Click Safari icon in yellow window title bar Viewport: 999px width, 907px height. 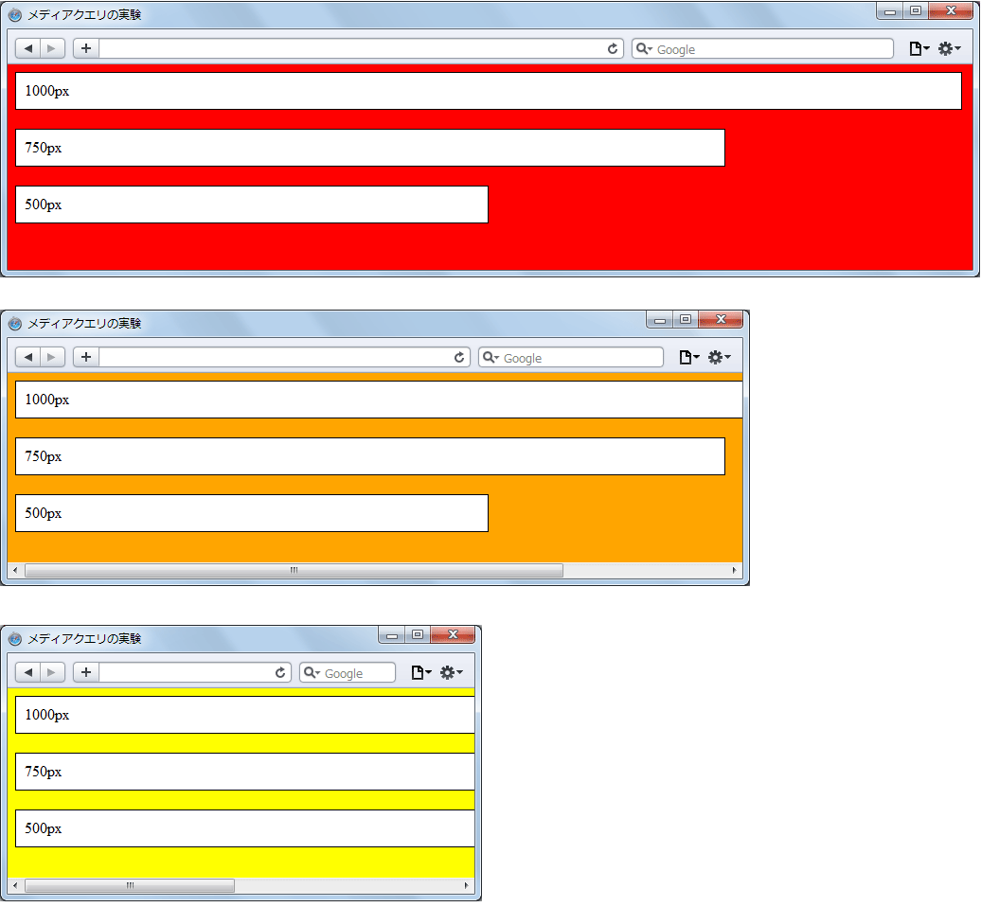15,639
